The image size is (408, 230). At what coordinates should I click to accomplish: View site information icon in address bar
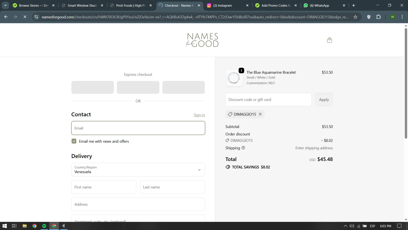tap(36, 17)
